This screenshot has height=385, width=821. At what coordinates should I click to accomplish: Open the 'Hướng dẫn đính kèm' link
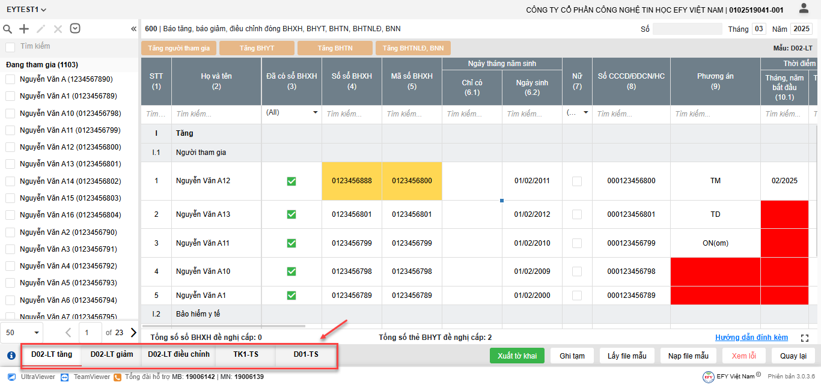(x=751, y=338)
